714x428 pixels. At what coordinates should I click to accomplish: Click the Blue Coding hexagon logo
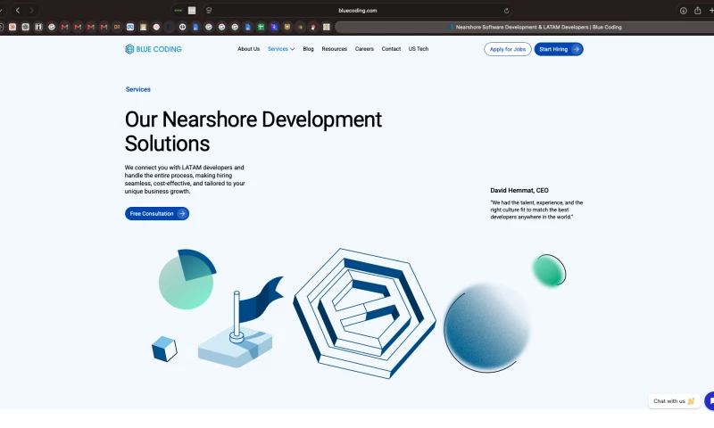(129, 49)
